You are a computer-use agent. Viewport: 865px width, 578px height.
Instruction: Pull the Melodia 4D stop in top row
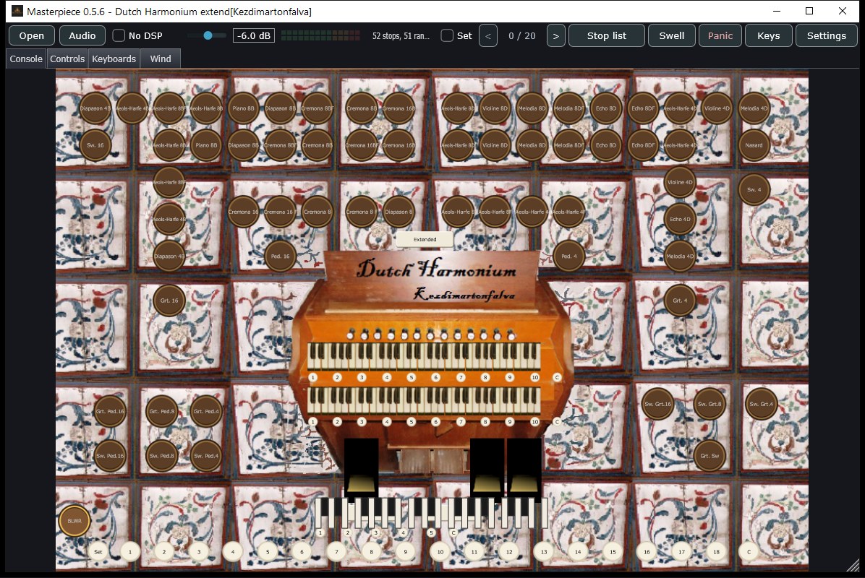[x=754, y=108]
